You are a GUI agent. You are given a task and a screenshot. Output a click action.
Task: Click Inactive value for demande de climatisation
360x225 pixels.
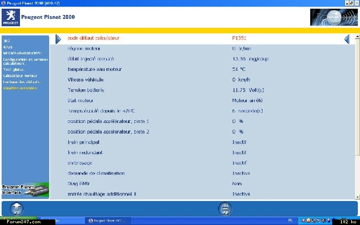(x=241, y=173)
